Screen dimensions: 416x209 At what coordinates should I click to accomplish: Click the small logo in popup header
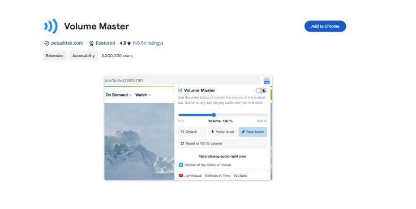(x=180, y=90)
